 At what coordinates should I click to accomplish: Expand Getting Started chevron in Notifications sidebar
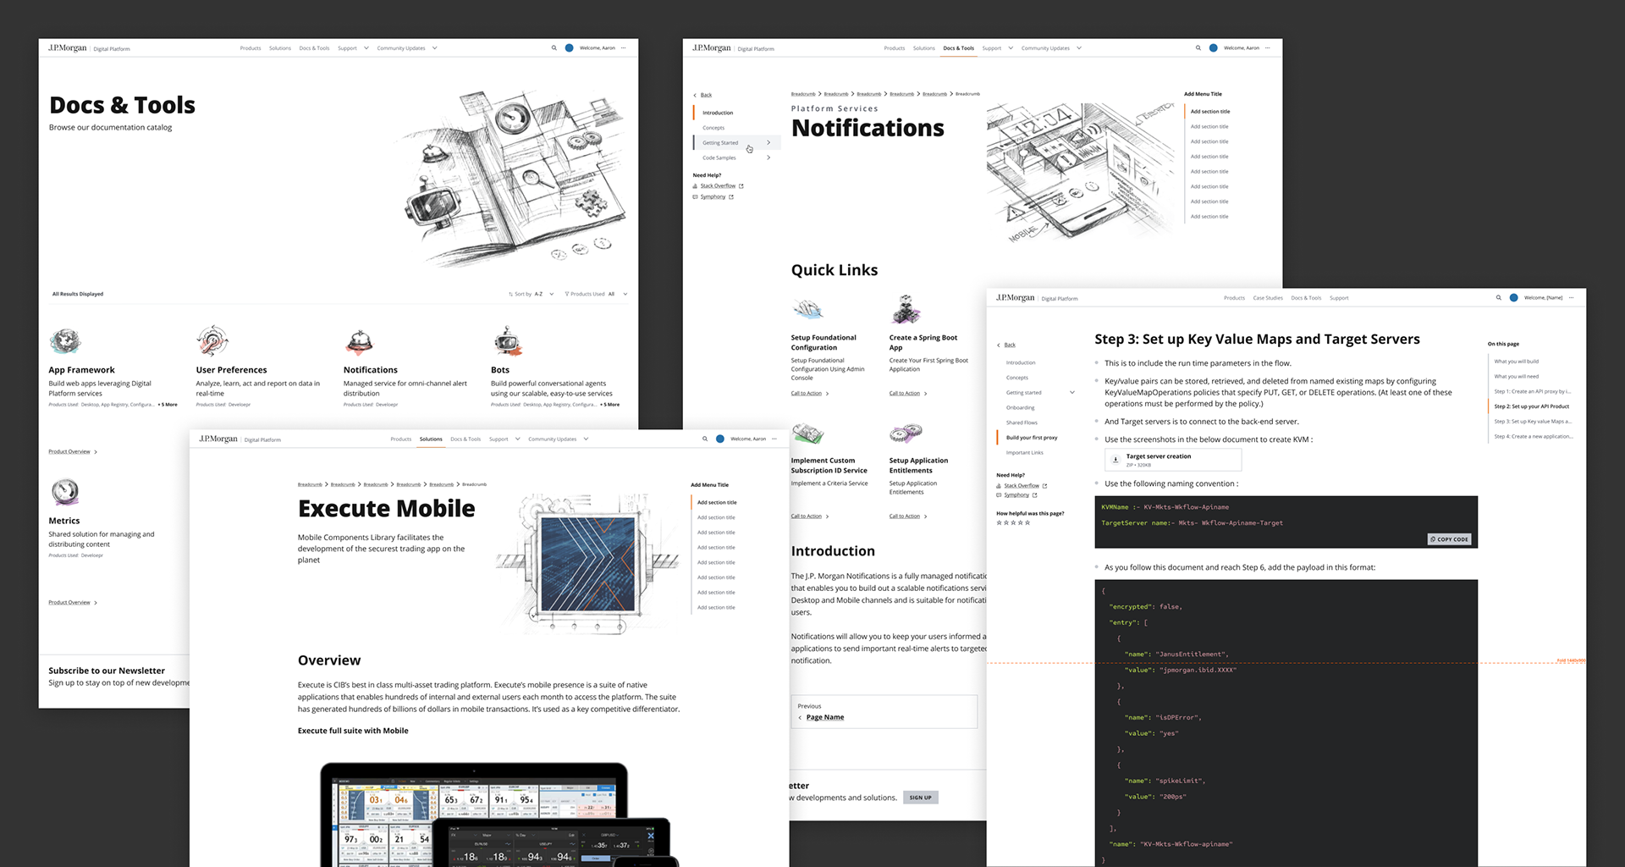click(x=768, y=143)
